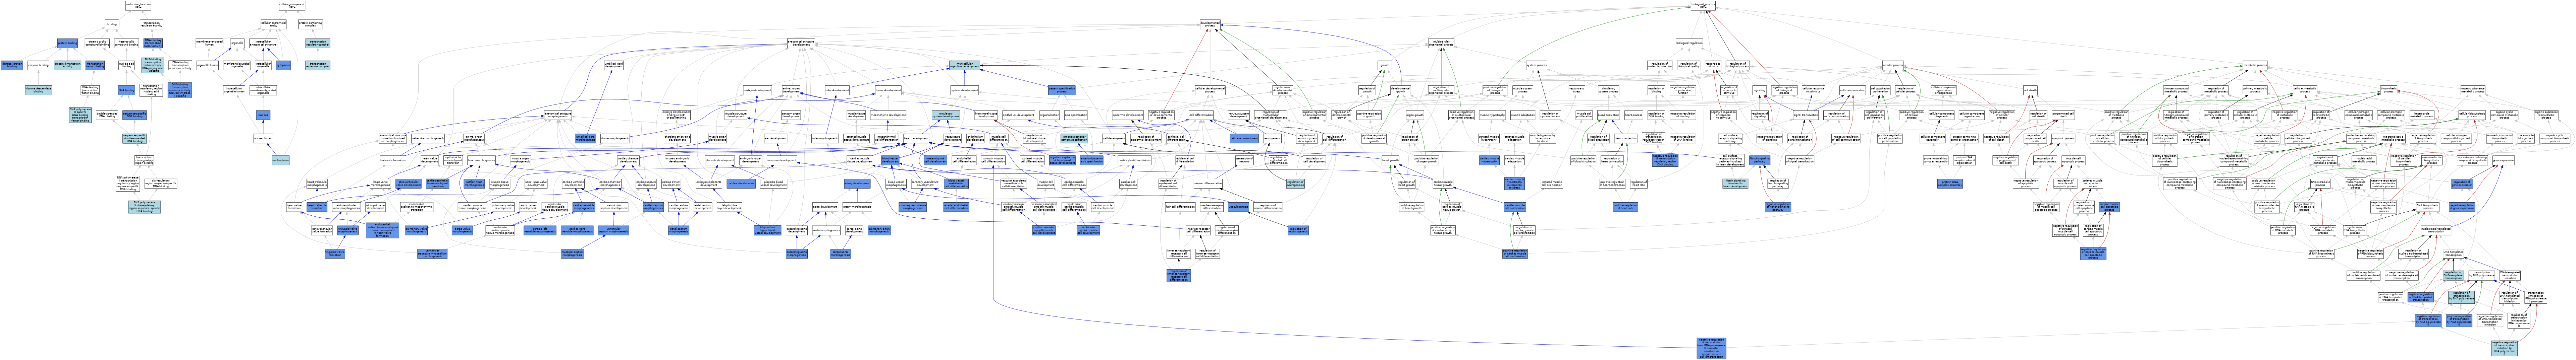Select 'trabecula morphogenesis' node
The height and width of the screenshot is (360, 2576).
(428, 139)
